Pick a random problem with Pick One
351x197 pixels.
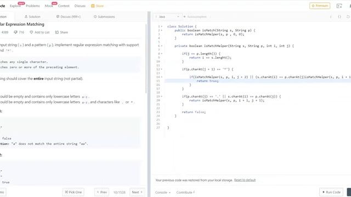click(x=73, y=192)
